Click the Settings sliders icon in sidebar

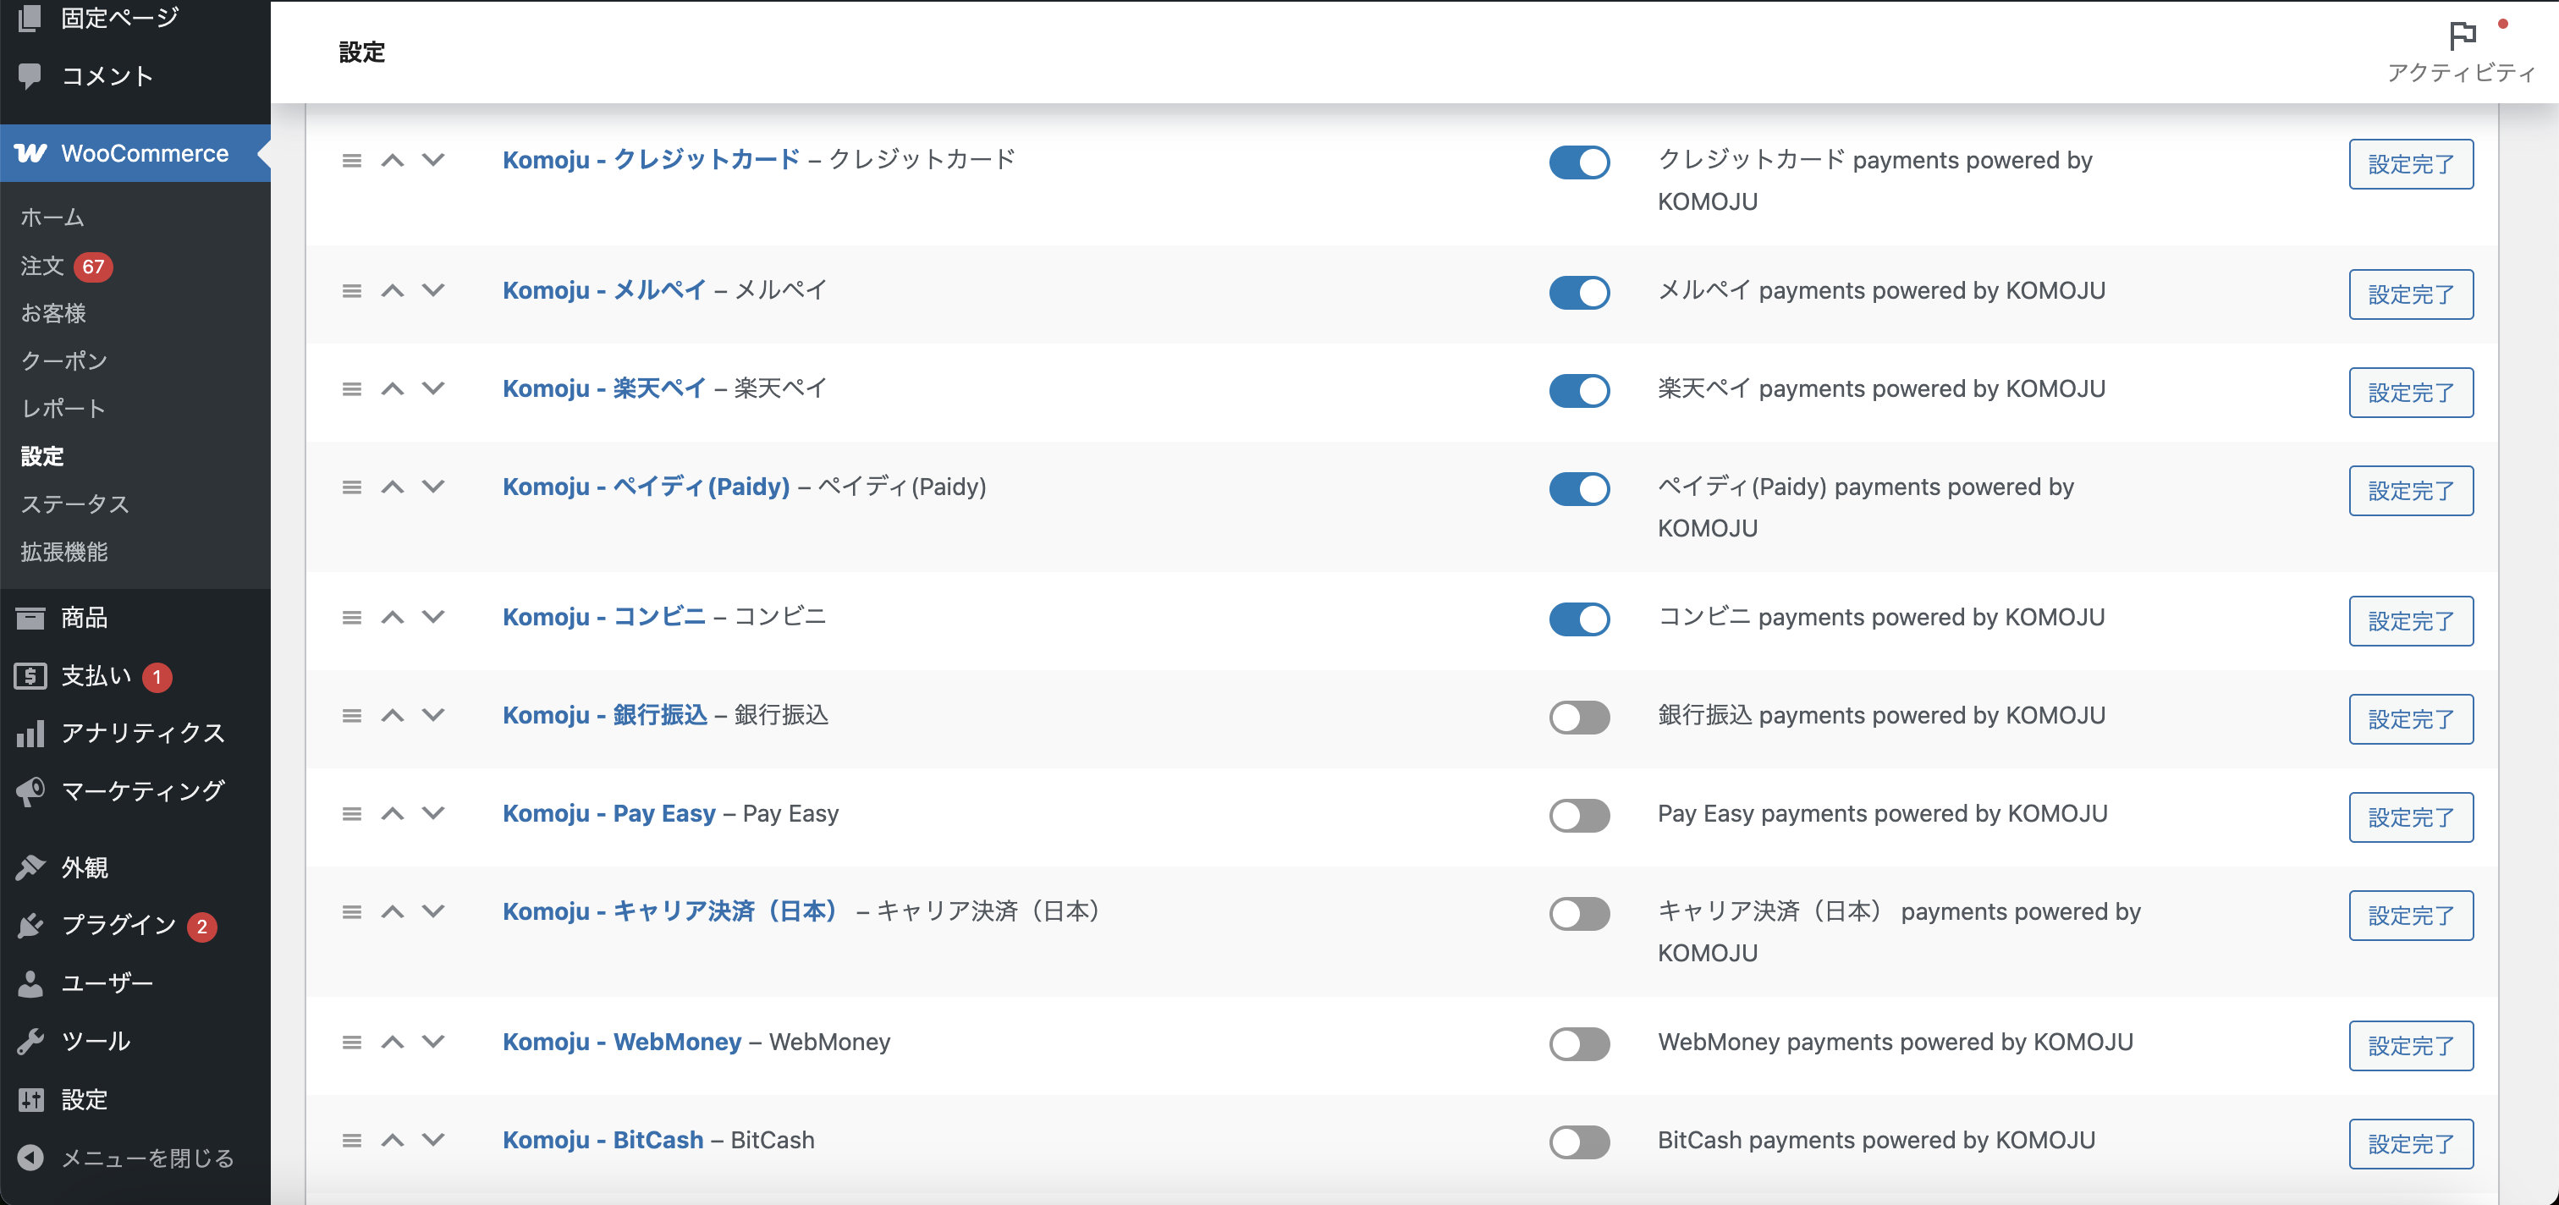pos(30,1098)
